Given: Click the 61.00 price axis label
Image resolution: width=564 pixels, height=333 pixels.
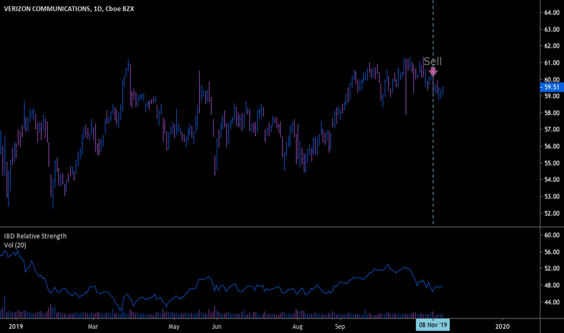Looking at the screenshot, I should click(552, 63).
